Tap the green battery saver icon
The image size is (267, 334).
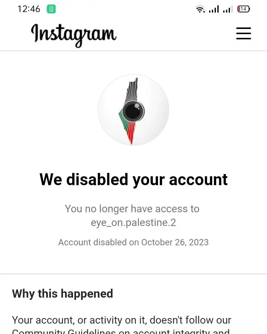click(x=51, y=9)
